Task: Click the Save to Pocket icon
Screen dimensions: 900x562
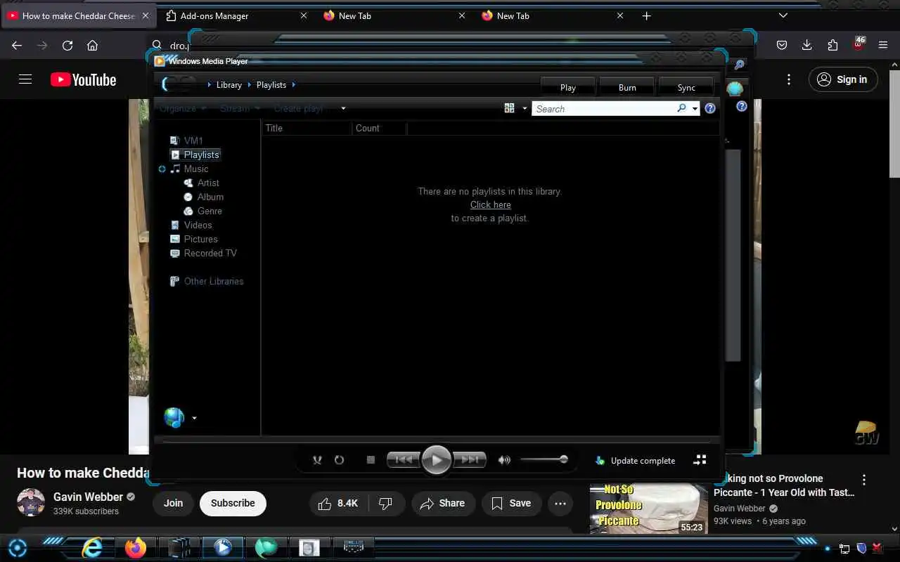Action: coord(782,45)
